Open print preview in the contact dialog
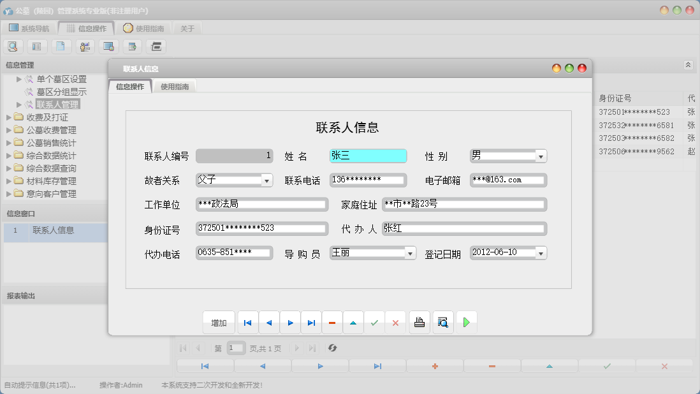 (442, 322)
